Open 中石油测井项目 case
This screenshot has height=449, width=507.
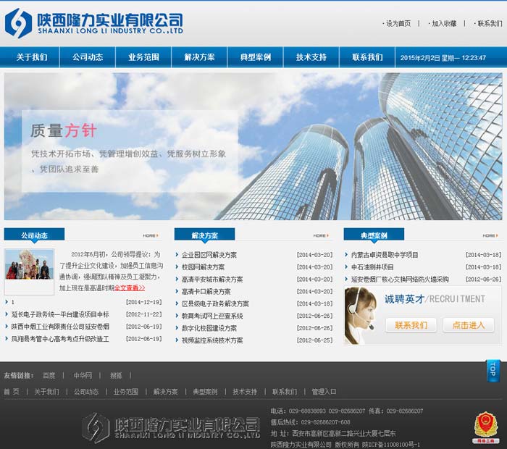coord(372,267)
